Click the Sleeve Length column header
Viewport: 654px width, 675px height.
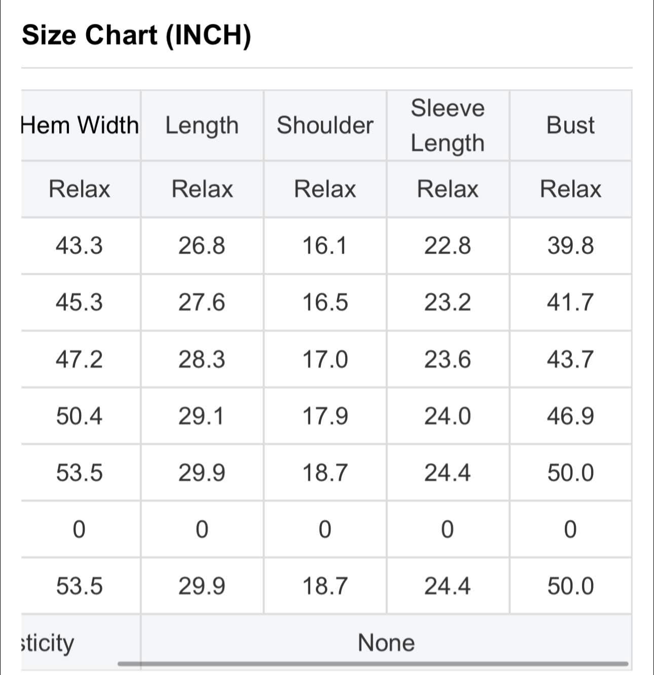tap(448, 125)
